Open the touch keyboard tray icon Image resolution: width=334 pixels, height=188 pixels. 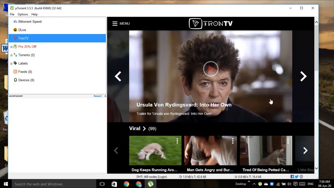(x=302, y=184)
